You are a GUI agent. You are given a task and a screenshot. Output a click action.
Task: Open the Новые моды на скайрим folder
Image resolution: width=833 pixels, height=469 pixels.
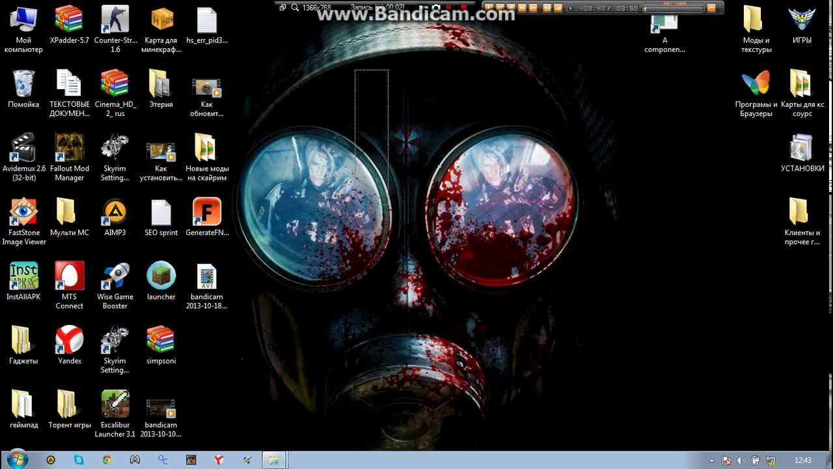(x=207, y=157)
